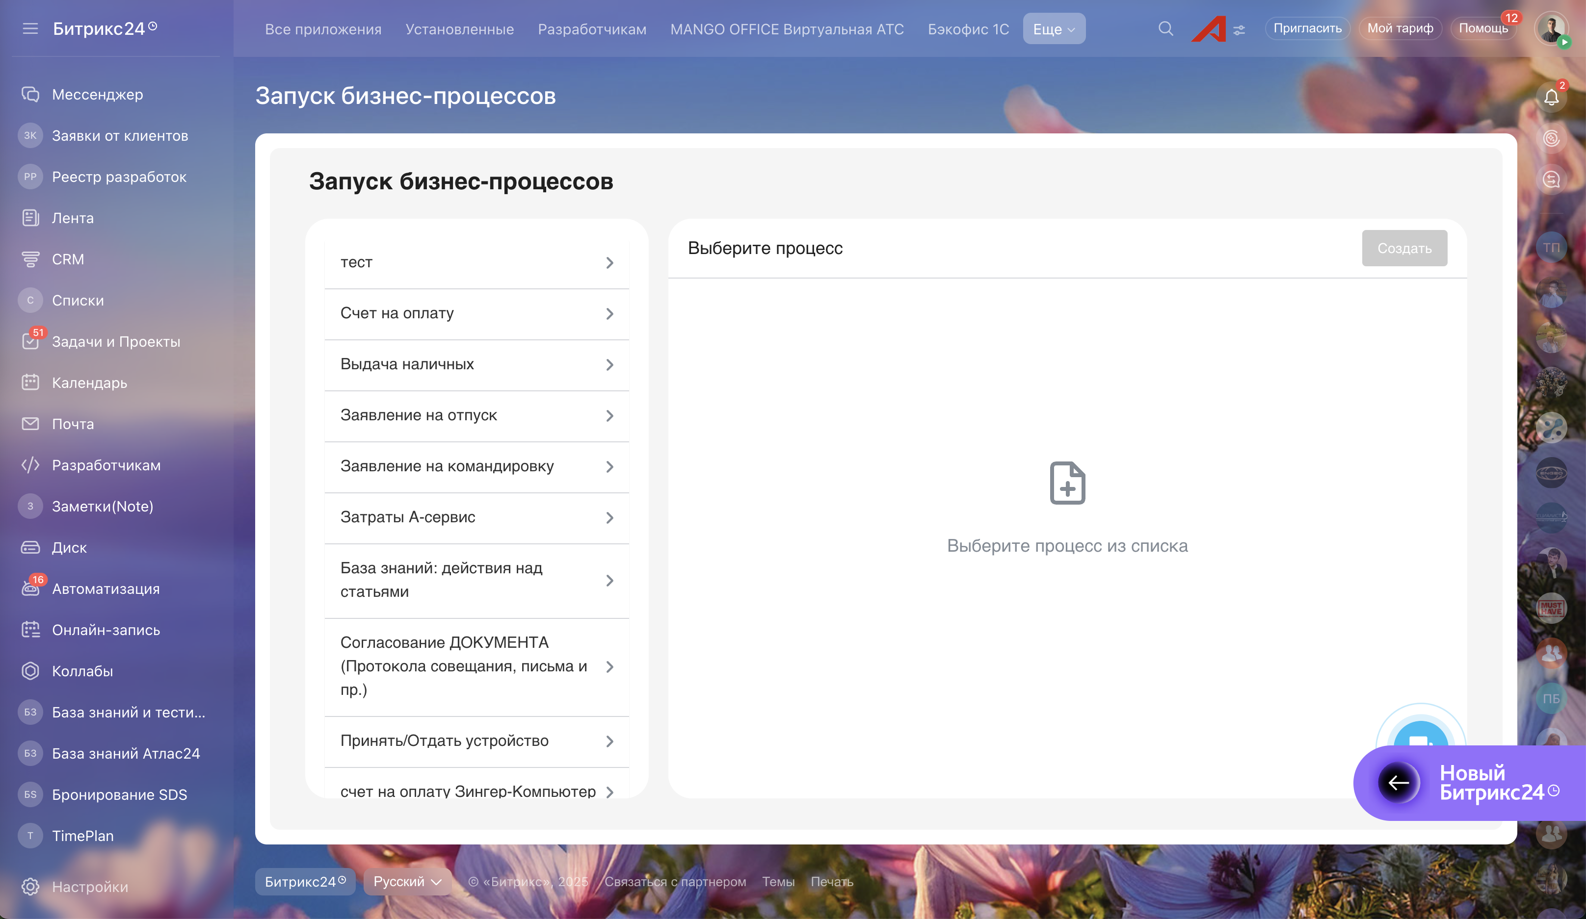Click the CRM sidebar icon
This screenshot has width=1586, height=919.
tap(30, 259)
